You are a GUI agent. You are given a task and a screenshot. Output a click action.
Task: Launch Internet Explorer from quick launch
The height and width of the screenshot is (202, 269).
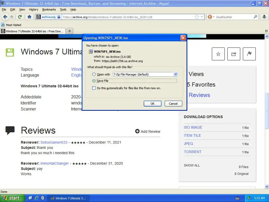pyautogui.click(x=37, y=198)
